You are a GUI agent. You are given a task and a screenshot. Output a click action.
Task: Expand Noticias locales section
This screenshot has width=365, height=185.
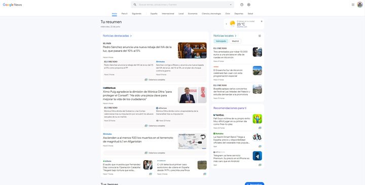(225, 36)
